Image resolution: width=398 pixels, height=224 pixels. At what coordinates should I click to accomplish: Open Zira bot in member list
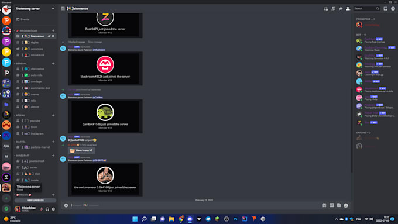(x=375, y=123)
